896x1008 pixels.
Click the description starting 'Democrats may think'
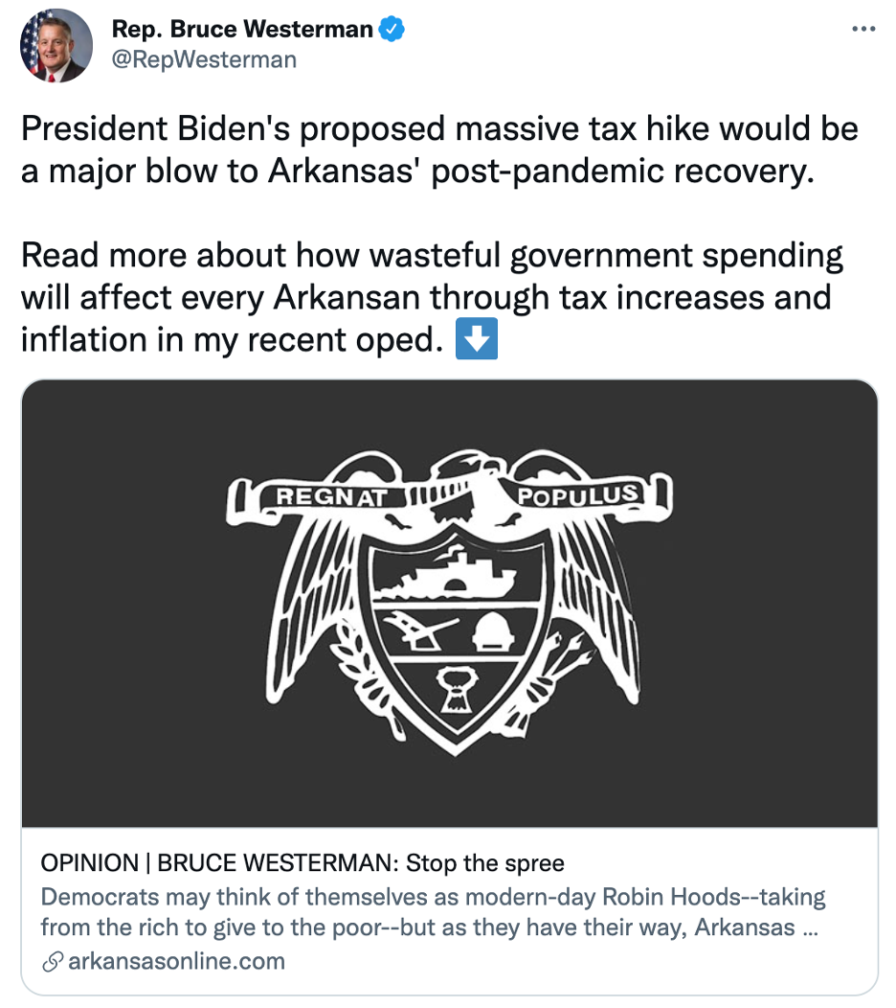tap(433, 913)
